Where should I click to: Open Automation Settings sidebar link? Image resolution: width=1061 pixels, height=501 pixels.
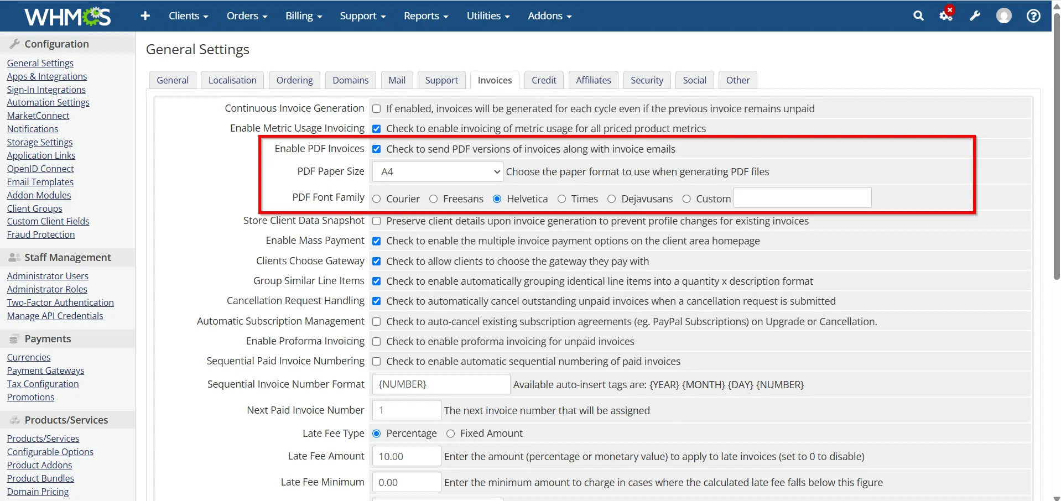(x=48, y=102)
